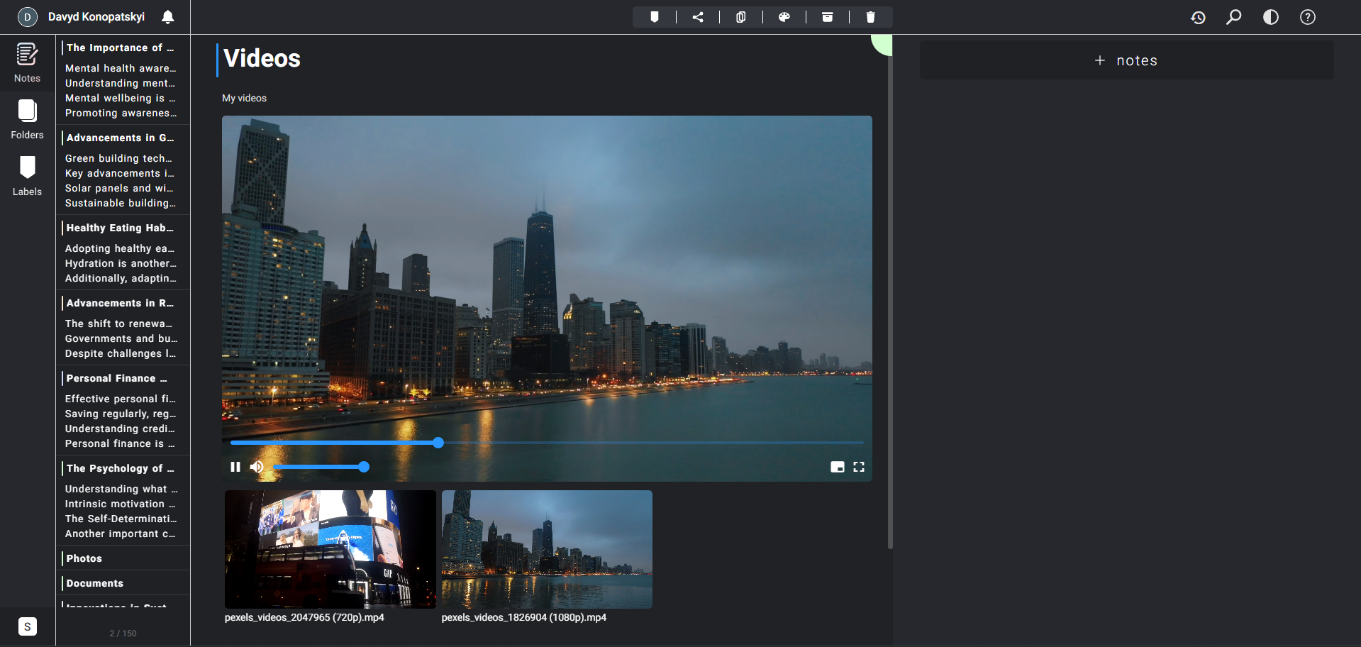Open the Folders section in the sidebar
The height and width of the screenshot is (647, 1361).
[27, 120]
